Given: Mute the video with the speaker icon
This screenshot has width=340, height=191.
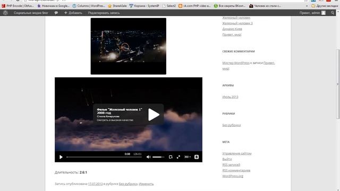Looking at the screenshot, I should click(148, 157).
